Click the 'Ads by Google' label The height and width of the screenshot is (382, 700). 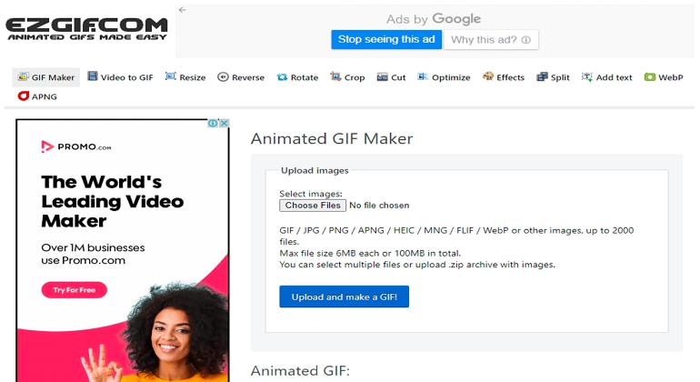point(434,19)
